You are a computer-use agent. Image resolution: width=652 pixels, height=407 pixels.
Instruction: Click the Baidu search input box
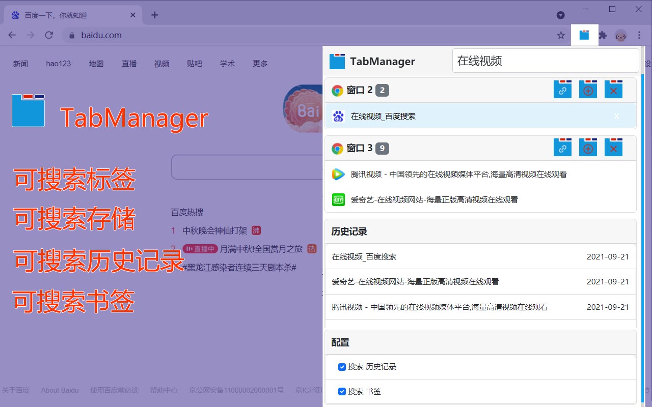click(x=247, y=167)
